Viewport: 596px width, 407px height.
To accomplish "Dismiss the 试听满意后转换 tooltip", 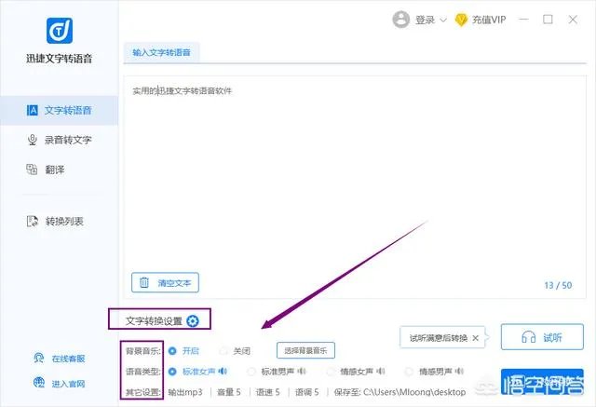I will coord(476,338).
